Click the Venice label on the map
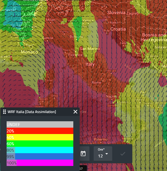 [88, 20]
